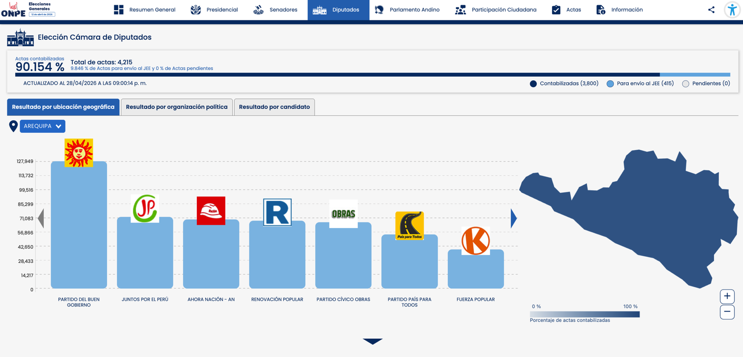Zoom in on the map

(727, 296)
